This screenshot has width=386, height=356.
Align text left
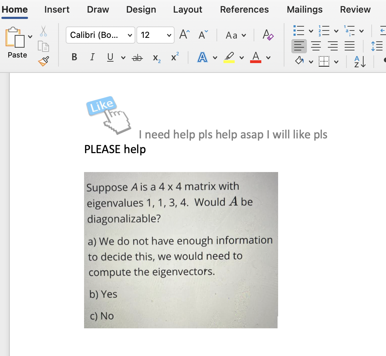pyautogui.click(x=299, y=46)
